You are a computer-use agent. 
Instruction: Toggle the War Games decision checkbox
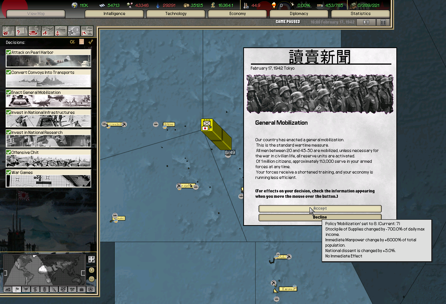pyautogui.click(x=8, y=172)
